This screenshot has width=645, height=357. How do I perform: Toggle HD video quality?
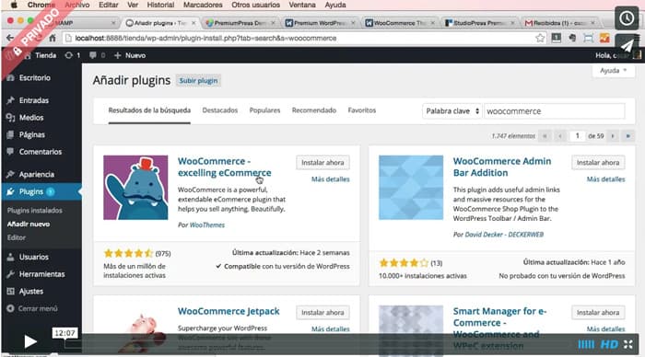tap(609, 344)
